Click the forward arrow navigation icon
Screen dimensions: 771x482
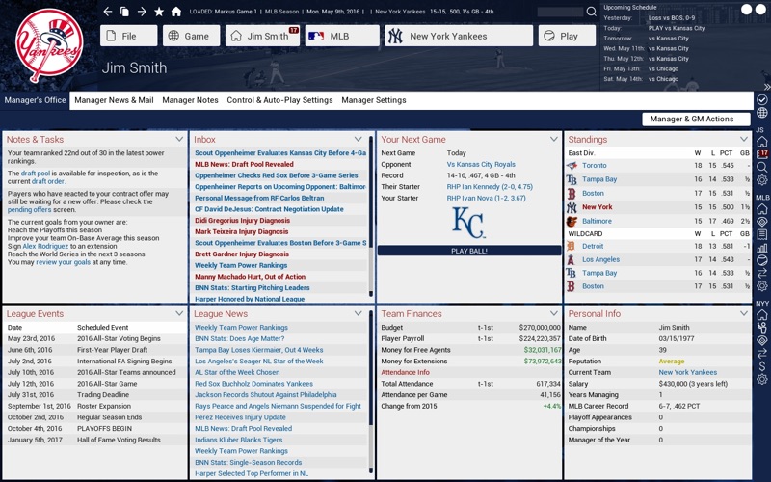coord(142,12)
